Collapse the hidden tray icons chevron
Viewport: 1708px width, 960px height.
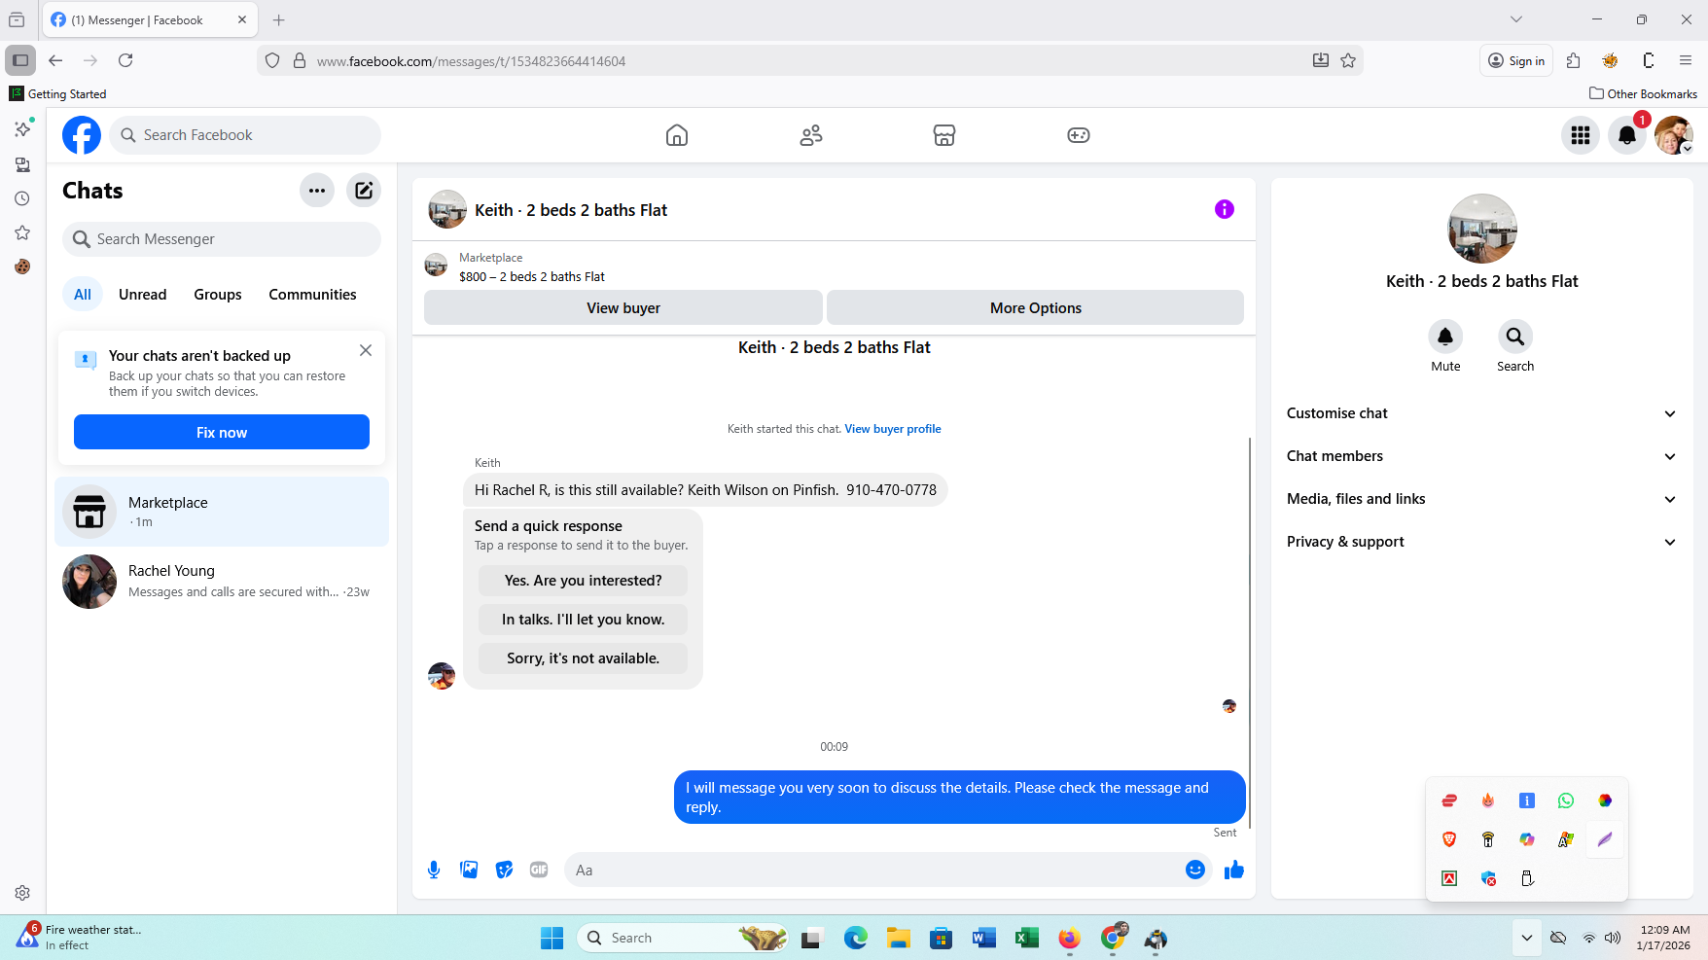click(1527, 938)
